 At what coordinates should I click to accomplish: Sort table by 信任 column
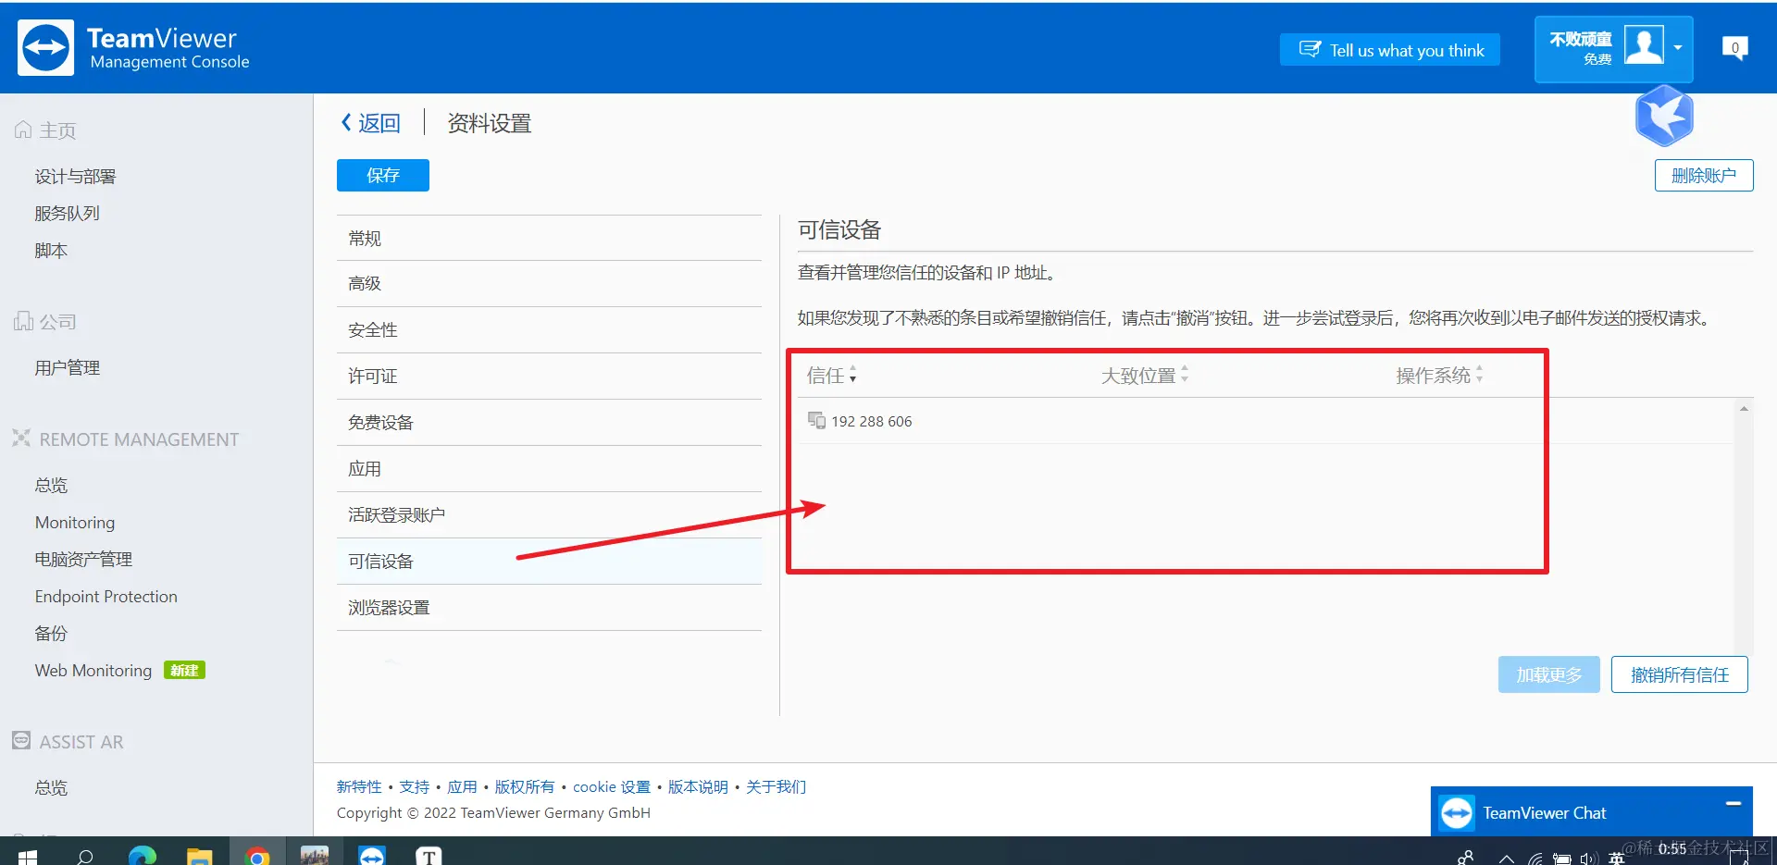point(832,375)
